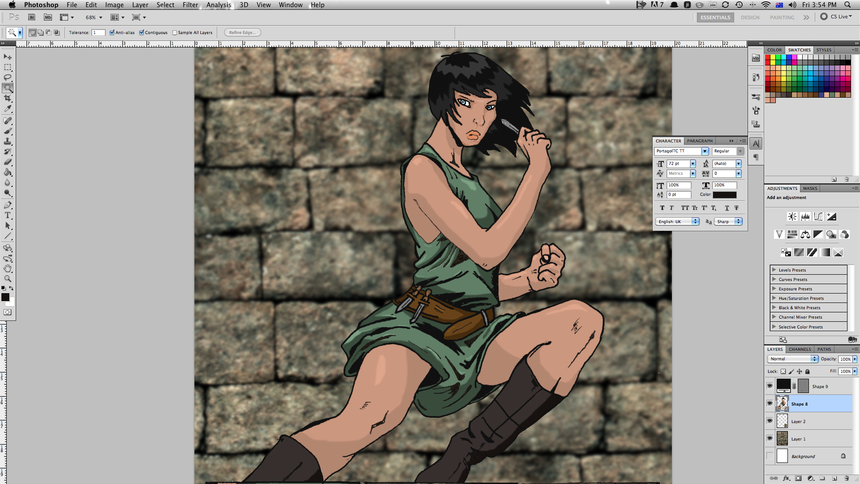Image resolution: width=860 pixels, height=484 pixels.
Task: Open the font style Regular dropdown
Action: tap(740, 151)
